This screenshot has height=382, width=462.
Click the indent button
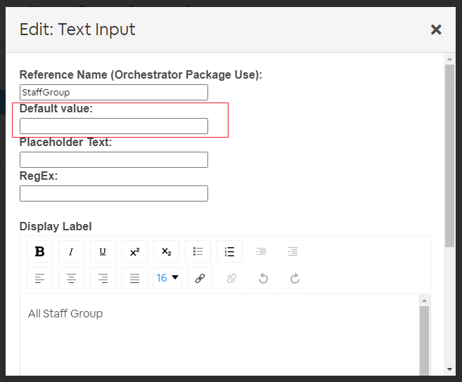(x=261, y=251)
